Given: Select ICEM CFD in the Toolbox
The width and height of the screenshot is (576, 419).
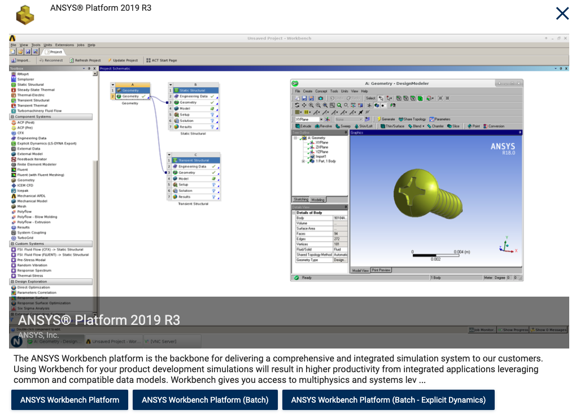Looking at the screenshot, I should pos(22,186).
